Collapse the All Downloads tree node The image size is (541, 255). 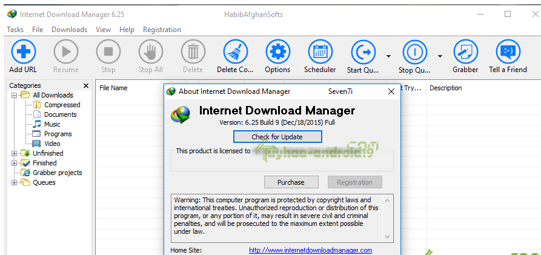coord(14,95)
